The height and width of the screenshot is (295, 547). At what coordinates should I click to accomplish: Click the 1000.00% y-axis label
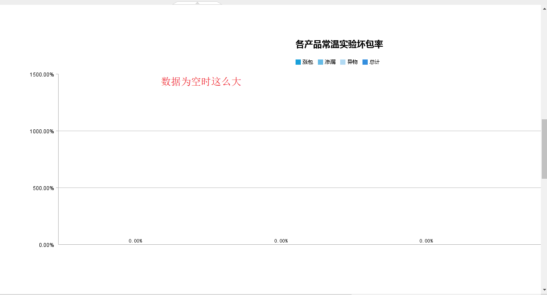[x=42, y=131]
